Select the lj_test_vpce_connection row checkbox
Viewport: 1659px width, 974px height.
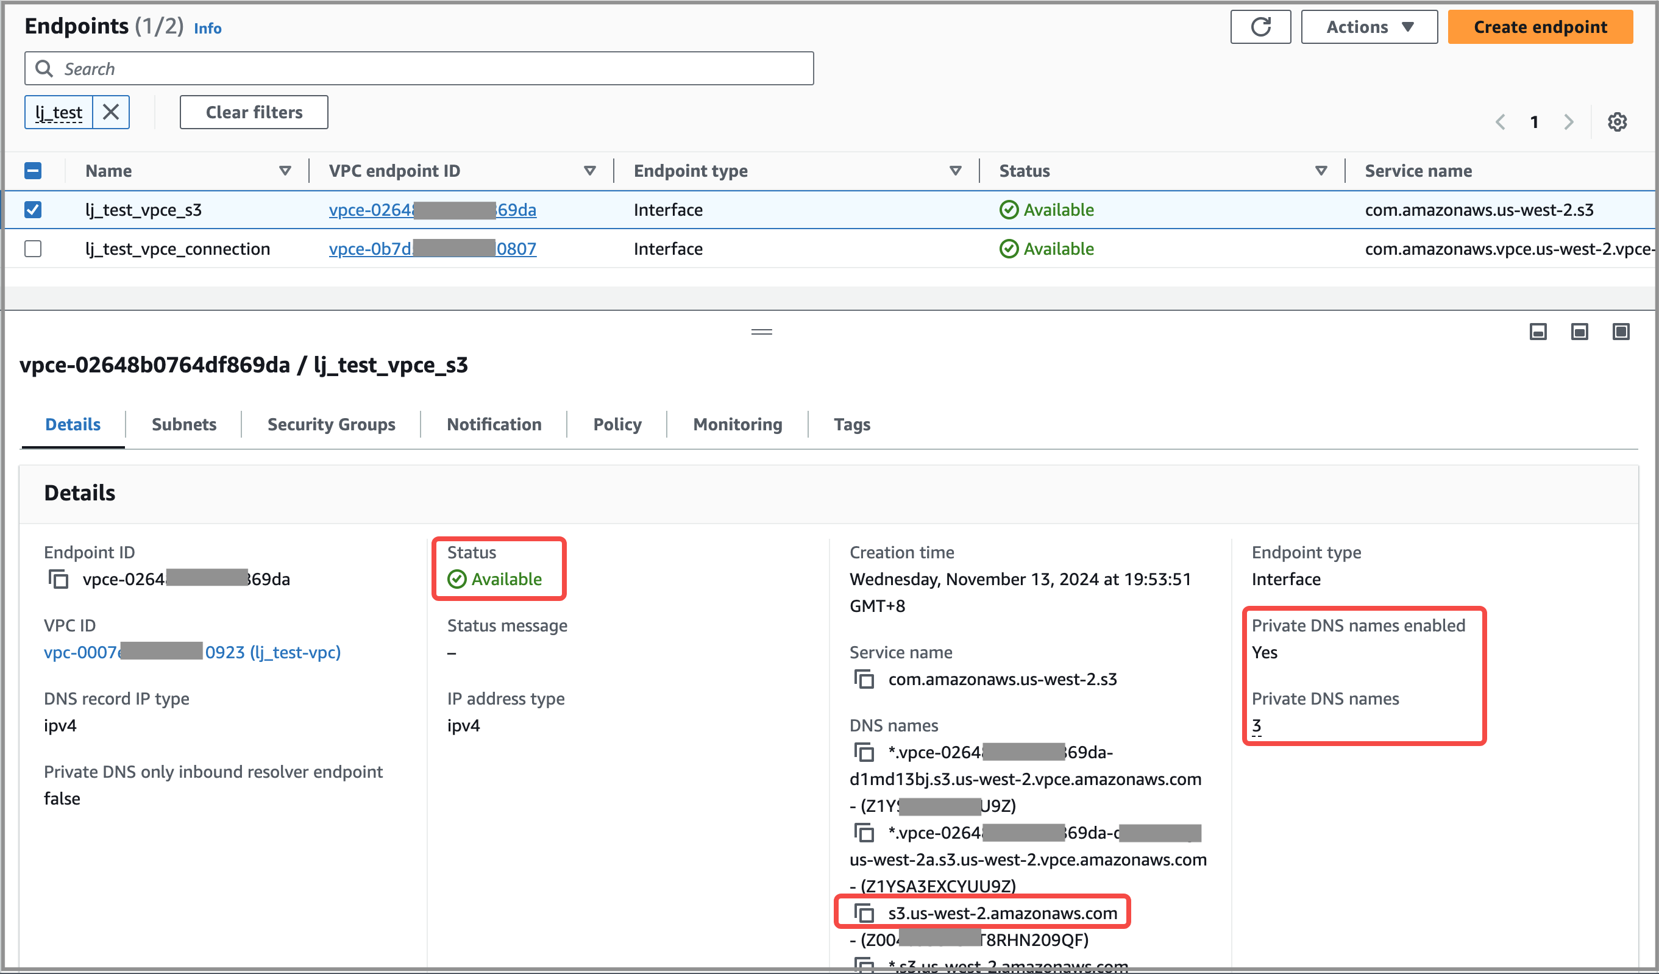32,248
